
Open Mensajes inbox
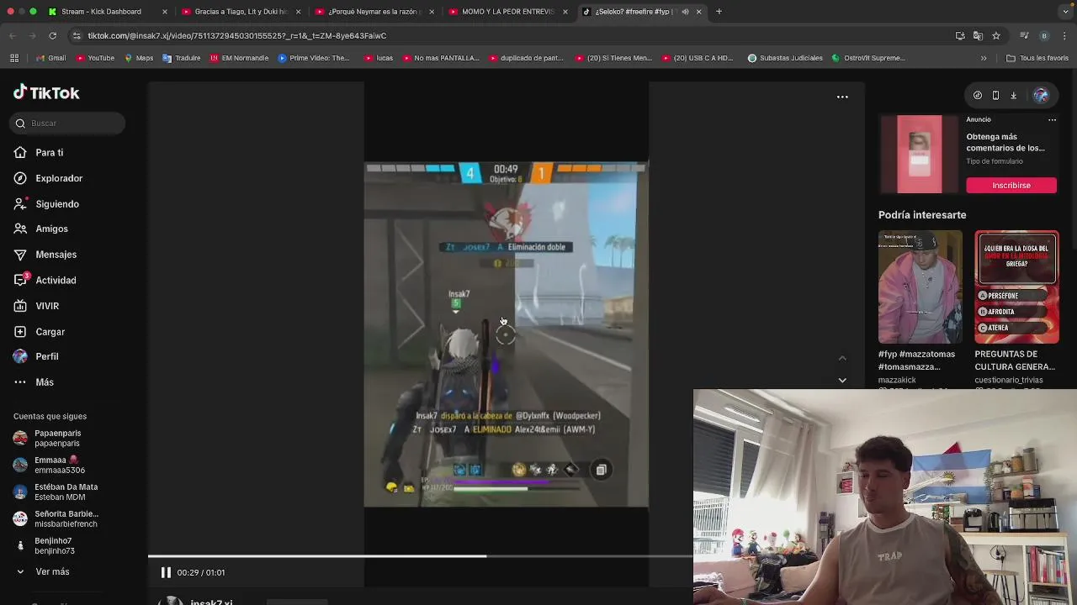pos(56,255)
